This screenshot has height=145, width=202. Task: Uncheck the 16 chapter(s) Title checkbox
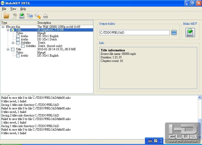[x=13, y=30]
